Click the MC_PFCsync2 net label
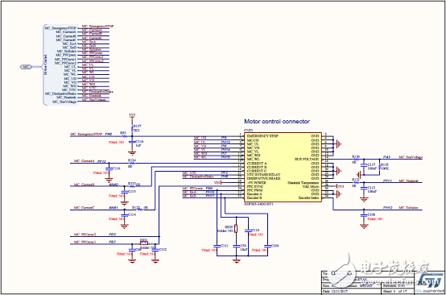Screen dimensions: 446x295 (x=85, y=235)
